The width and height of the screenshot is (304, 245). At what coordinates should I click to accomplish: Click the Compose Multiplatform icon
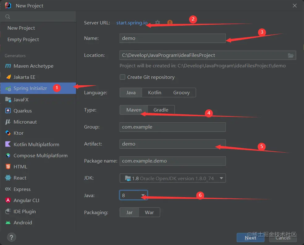(x=8, y=155)
